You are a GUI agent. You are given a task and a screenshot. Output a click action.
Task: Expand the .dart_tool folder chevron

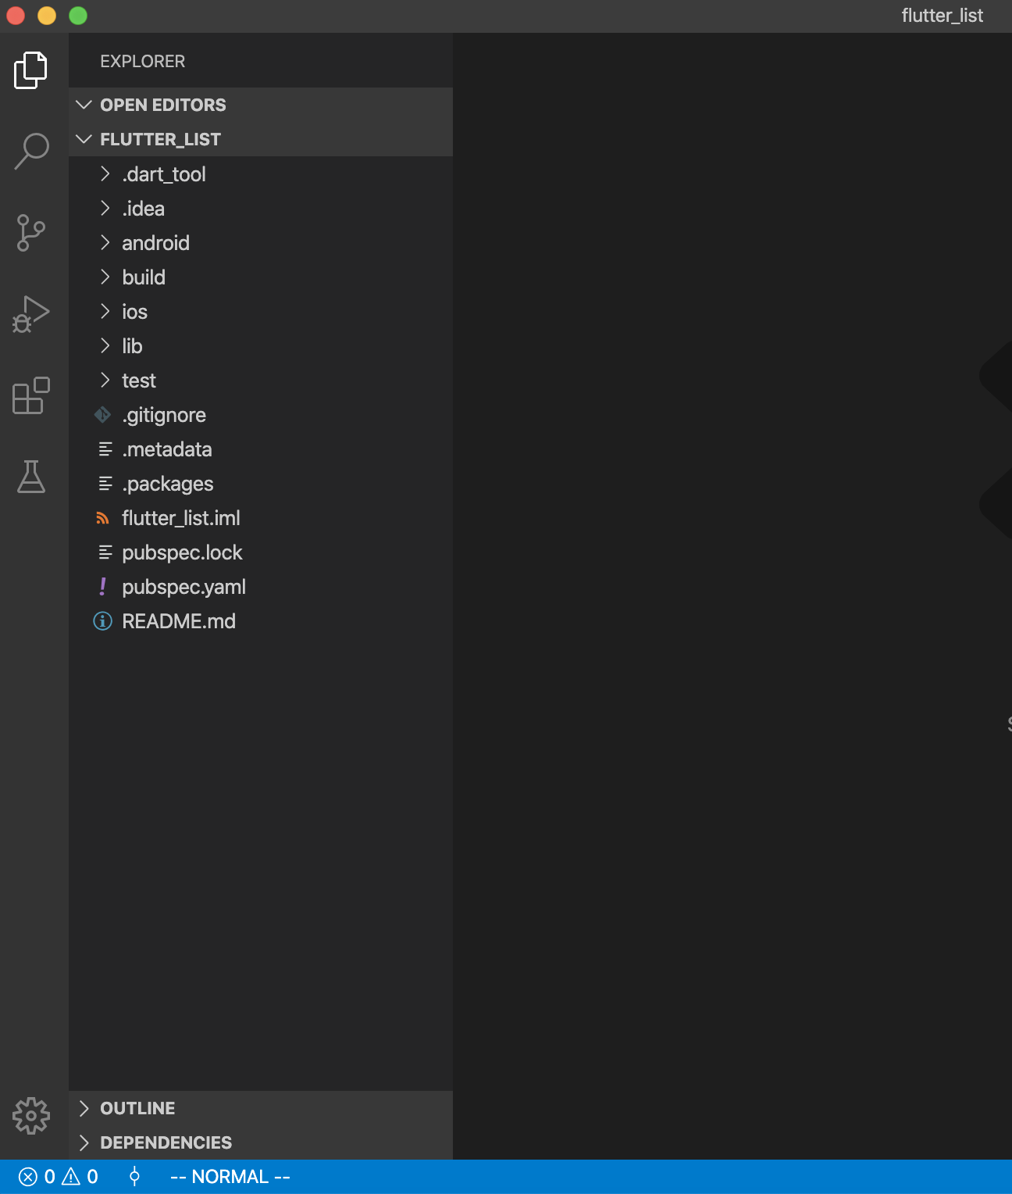[x=105, y=173]
